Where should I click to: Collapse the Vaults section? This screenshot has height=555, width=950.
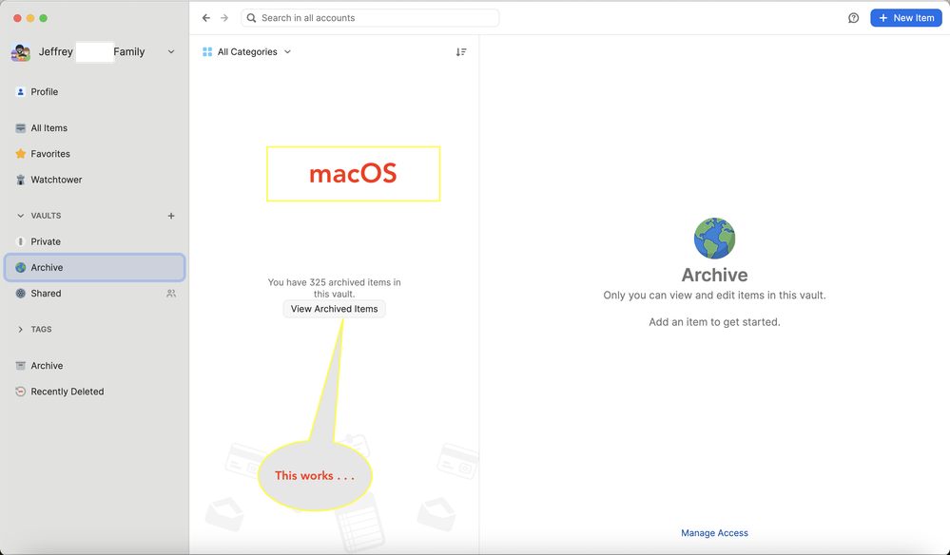[x=21, y=216]
